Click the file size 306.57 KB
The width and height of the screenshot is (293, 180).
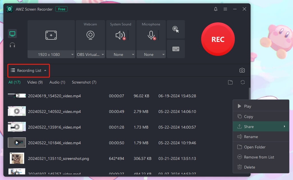142,158
